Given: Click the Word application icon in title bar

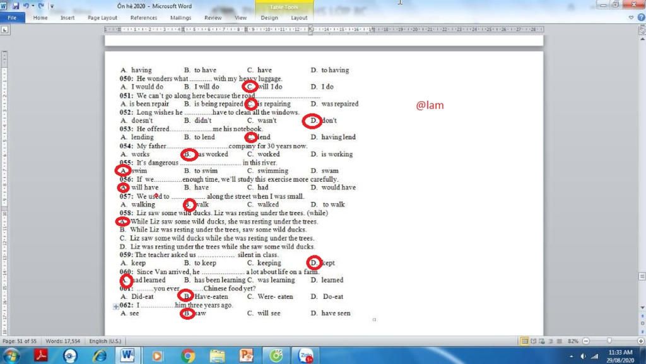Looking at the screenshot, I should pos(4,6).
